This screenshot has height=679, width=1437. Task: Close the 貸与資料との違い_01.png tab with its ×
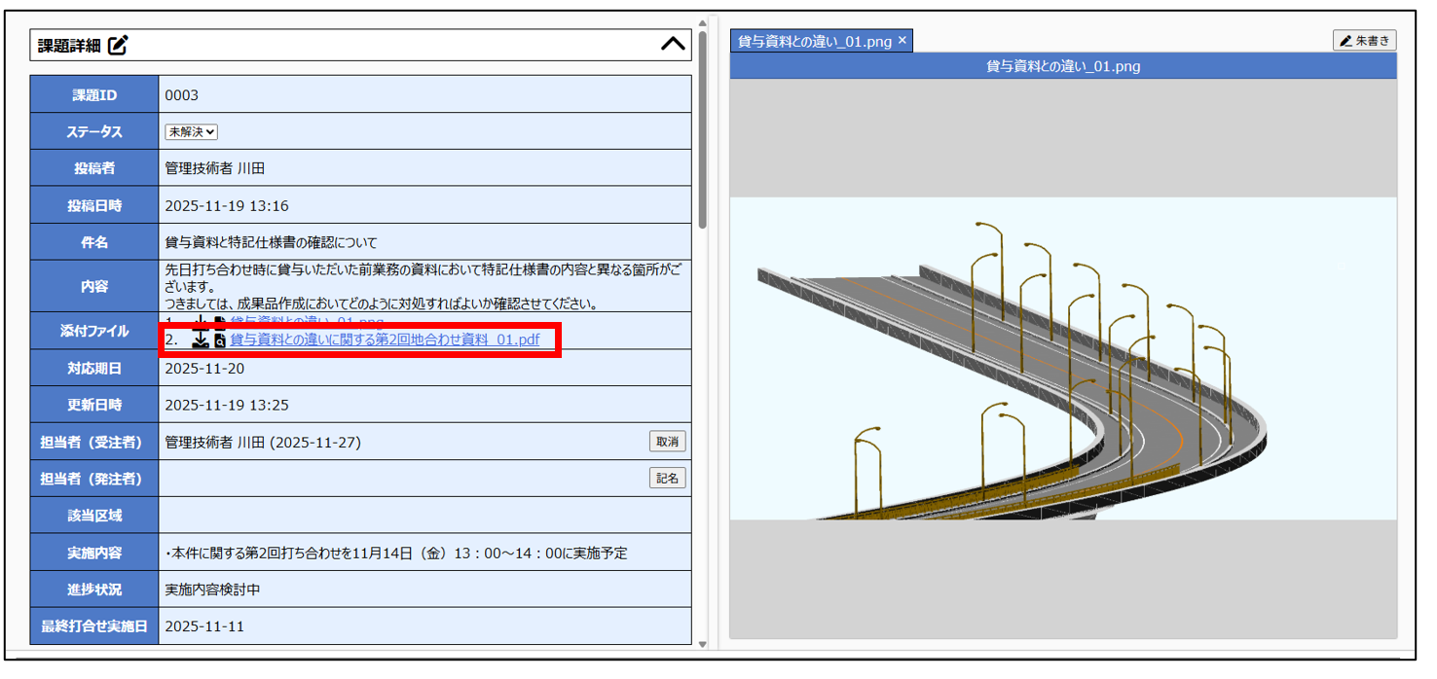tap(903, 41)
